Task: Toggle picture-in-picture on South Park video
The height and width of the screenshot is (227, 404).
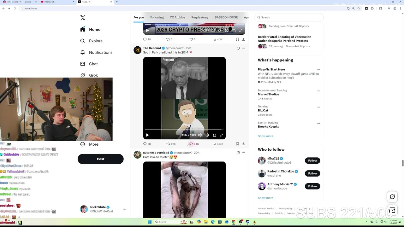Action: [214, 135]
